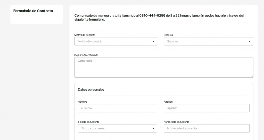The width and height of the screenshot is (264, 140).
Task: Click into the Nombre input field
Action: [x=118, y=108]
